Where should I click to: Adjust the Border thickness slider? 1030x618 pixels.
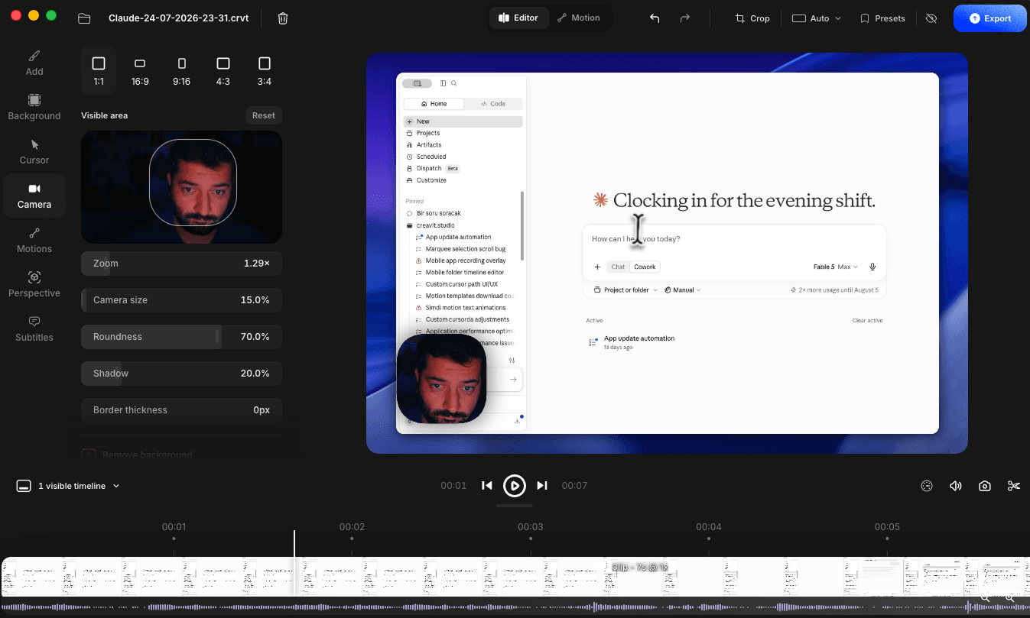(x=181, y=410)
